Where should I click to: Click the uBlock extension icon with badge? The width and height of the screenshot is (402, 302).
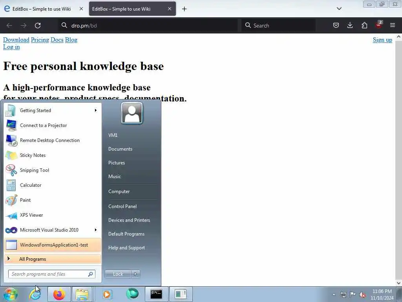(379, 25)
